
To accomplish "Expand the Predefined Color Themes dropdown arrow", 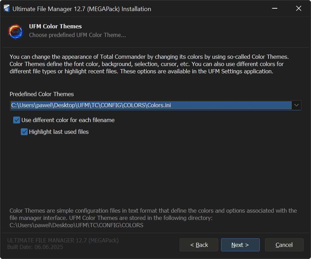I will click(296, 105).
